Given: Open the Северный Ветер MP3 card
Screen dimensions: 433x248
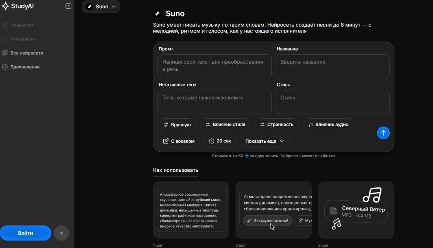Looking at the screenshot, I should (356, 210).
